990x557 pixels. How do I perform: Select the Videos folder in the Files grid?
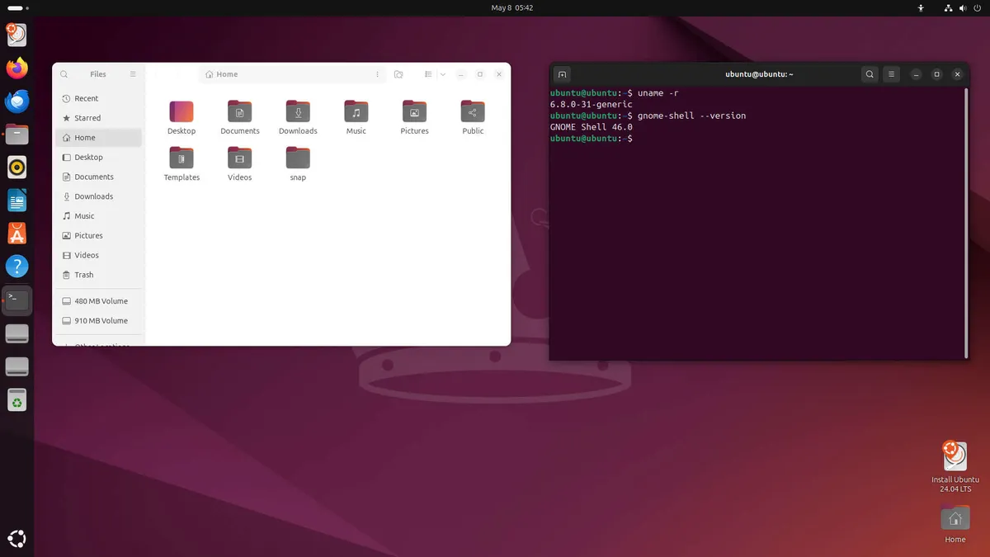[240, 163]
